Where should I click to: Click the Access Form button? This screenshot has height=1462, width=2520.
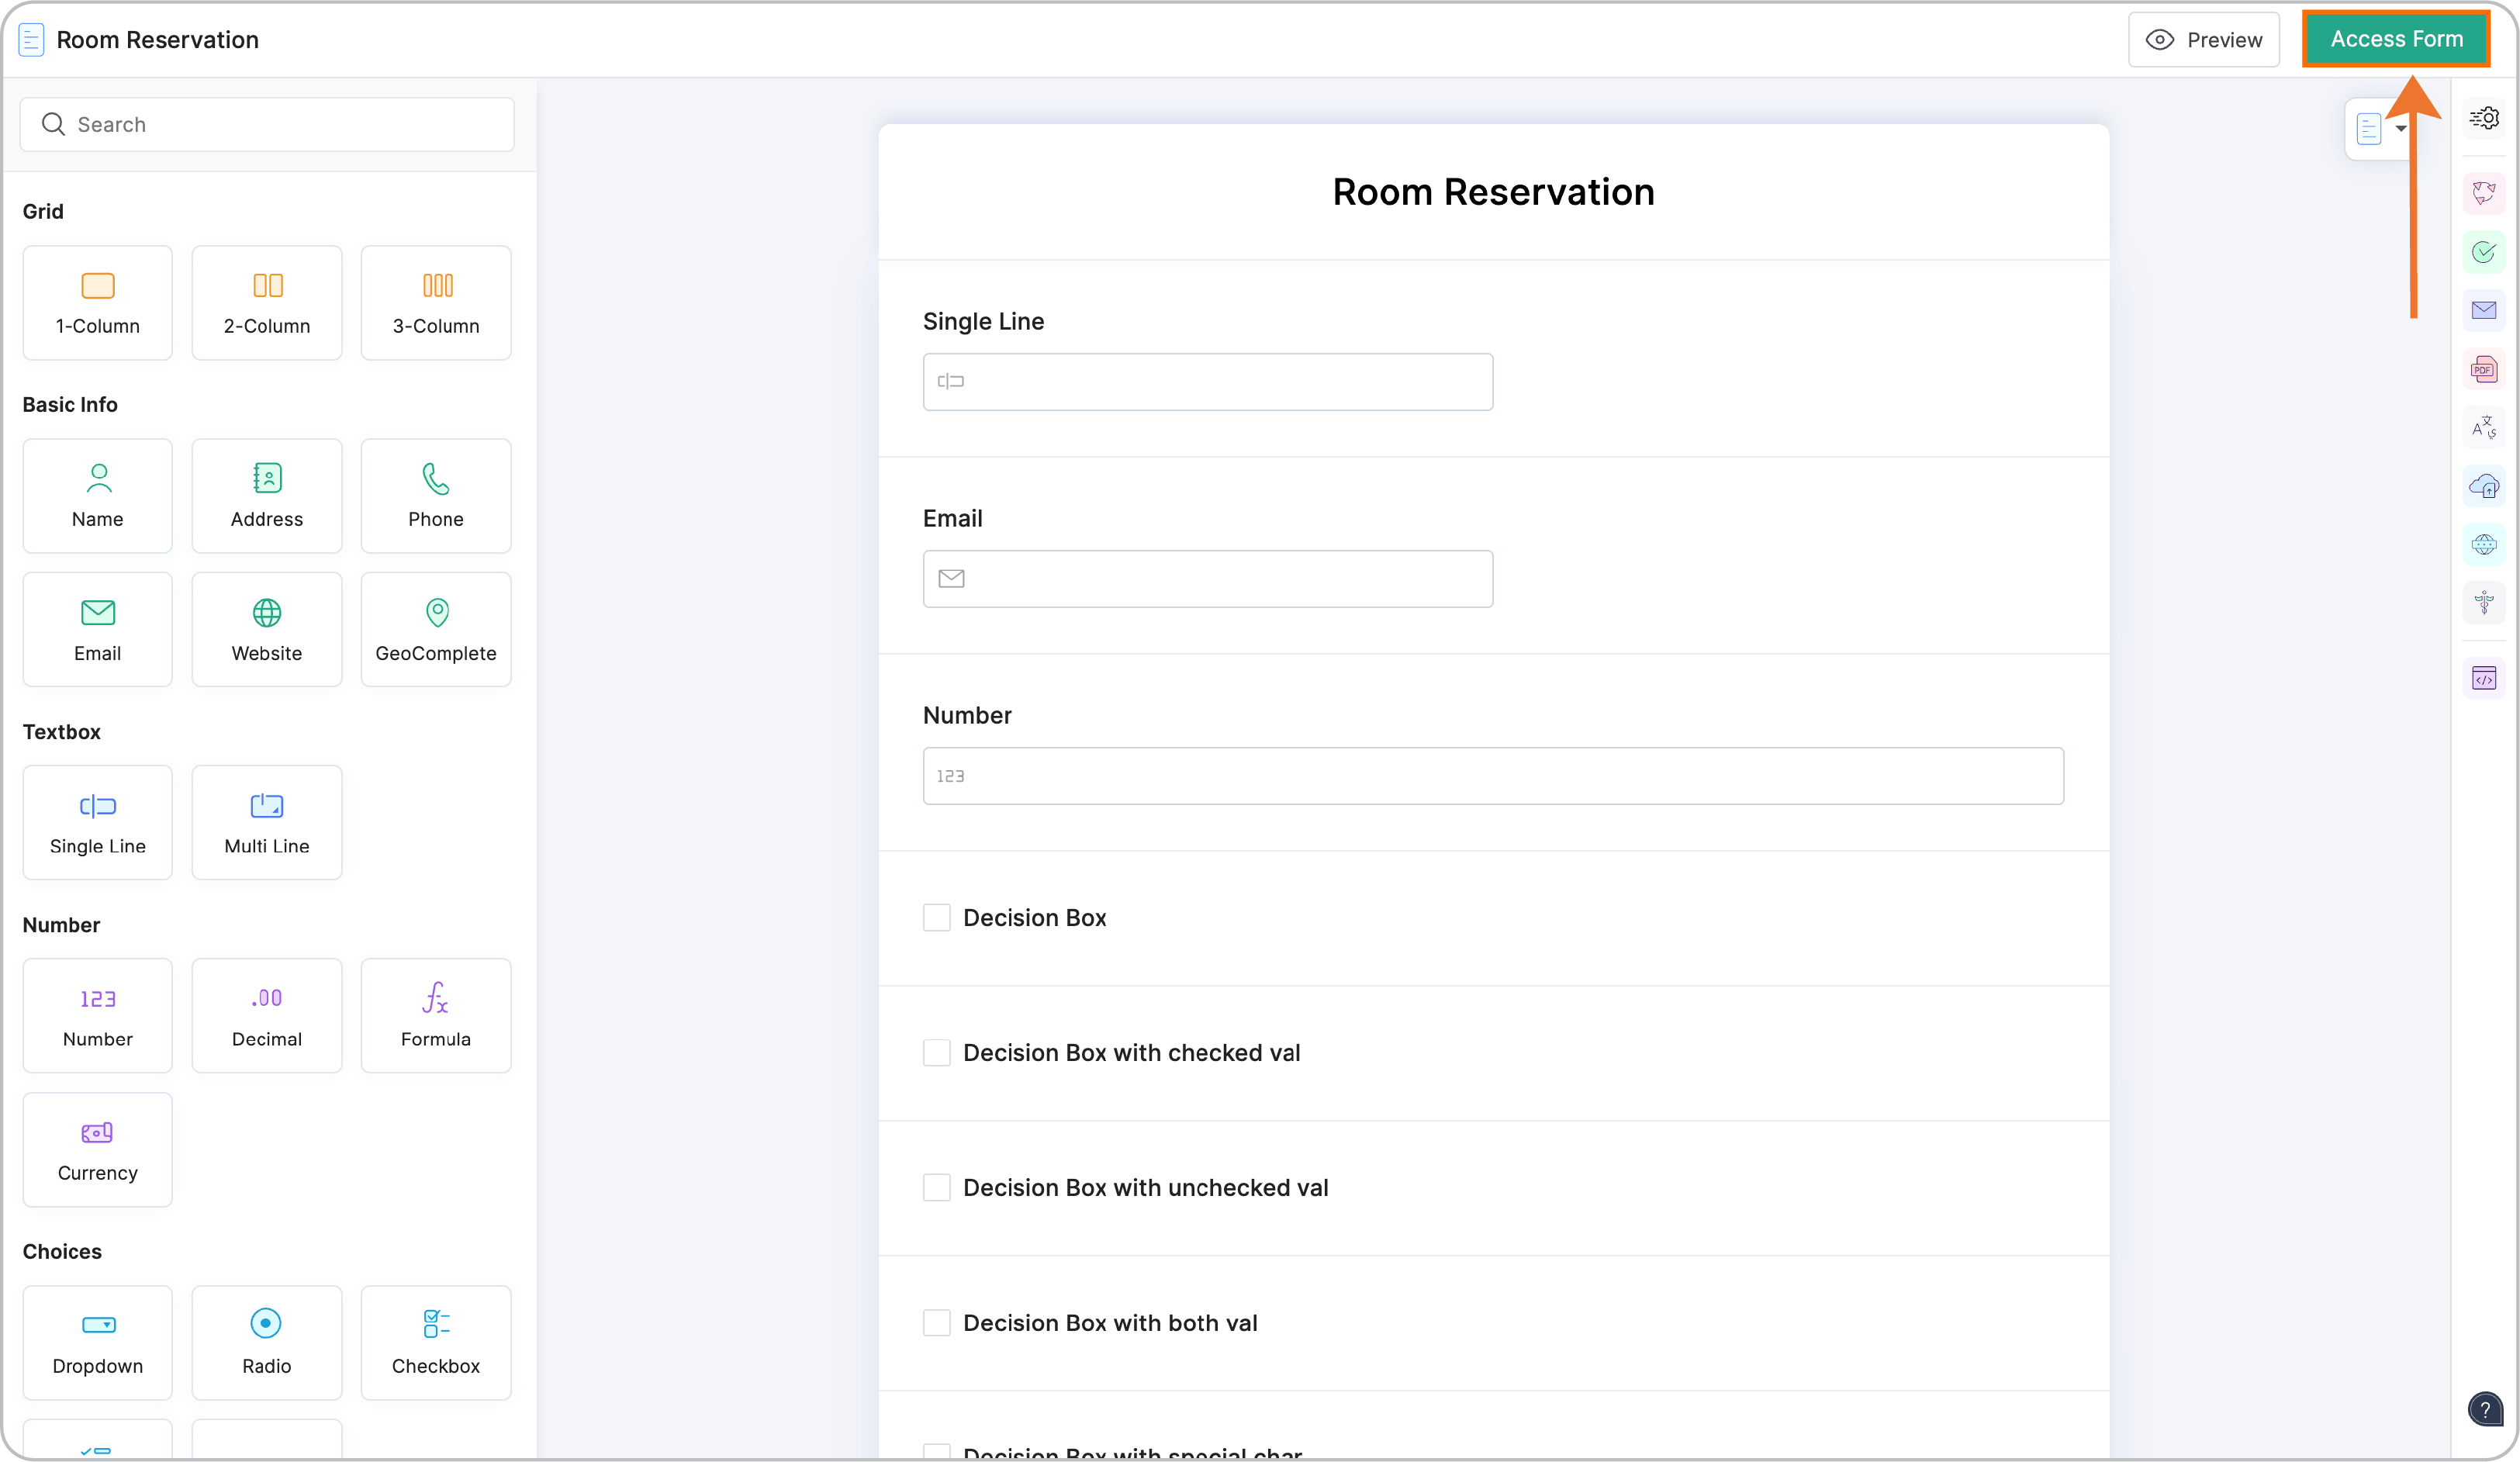click(x=2396, y=39)
